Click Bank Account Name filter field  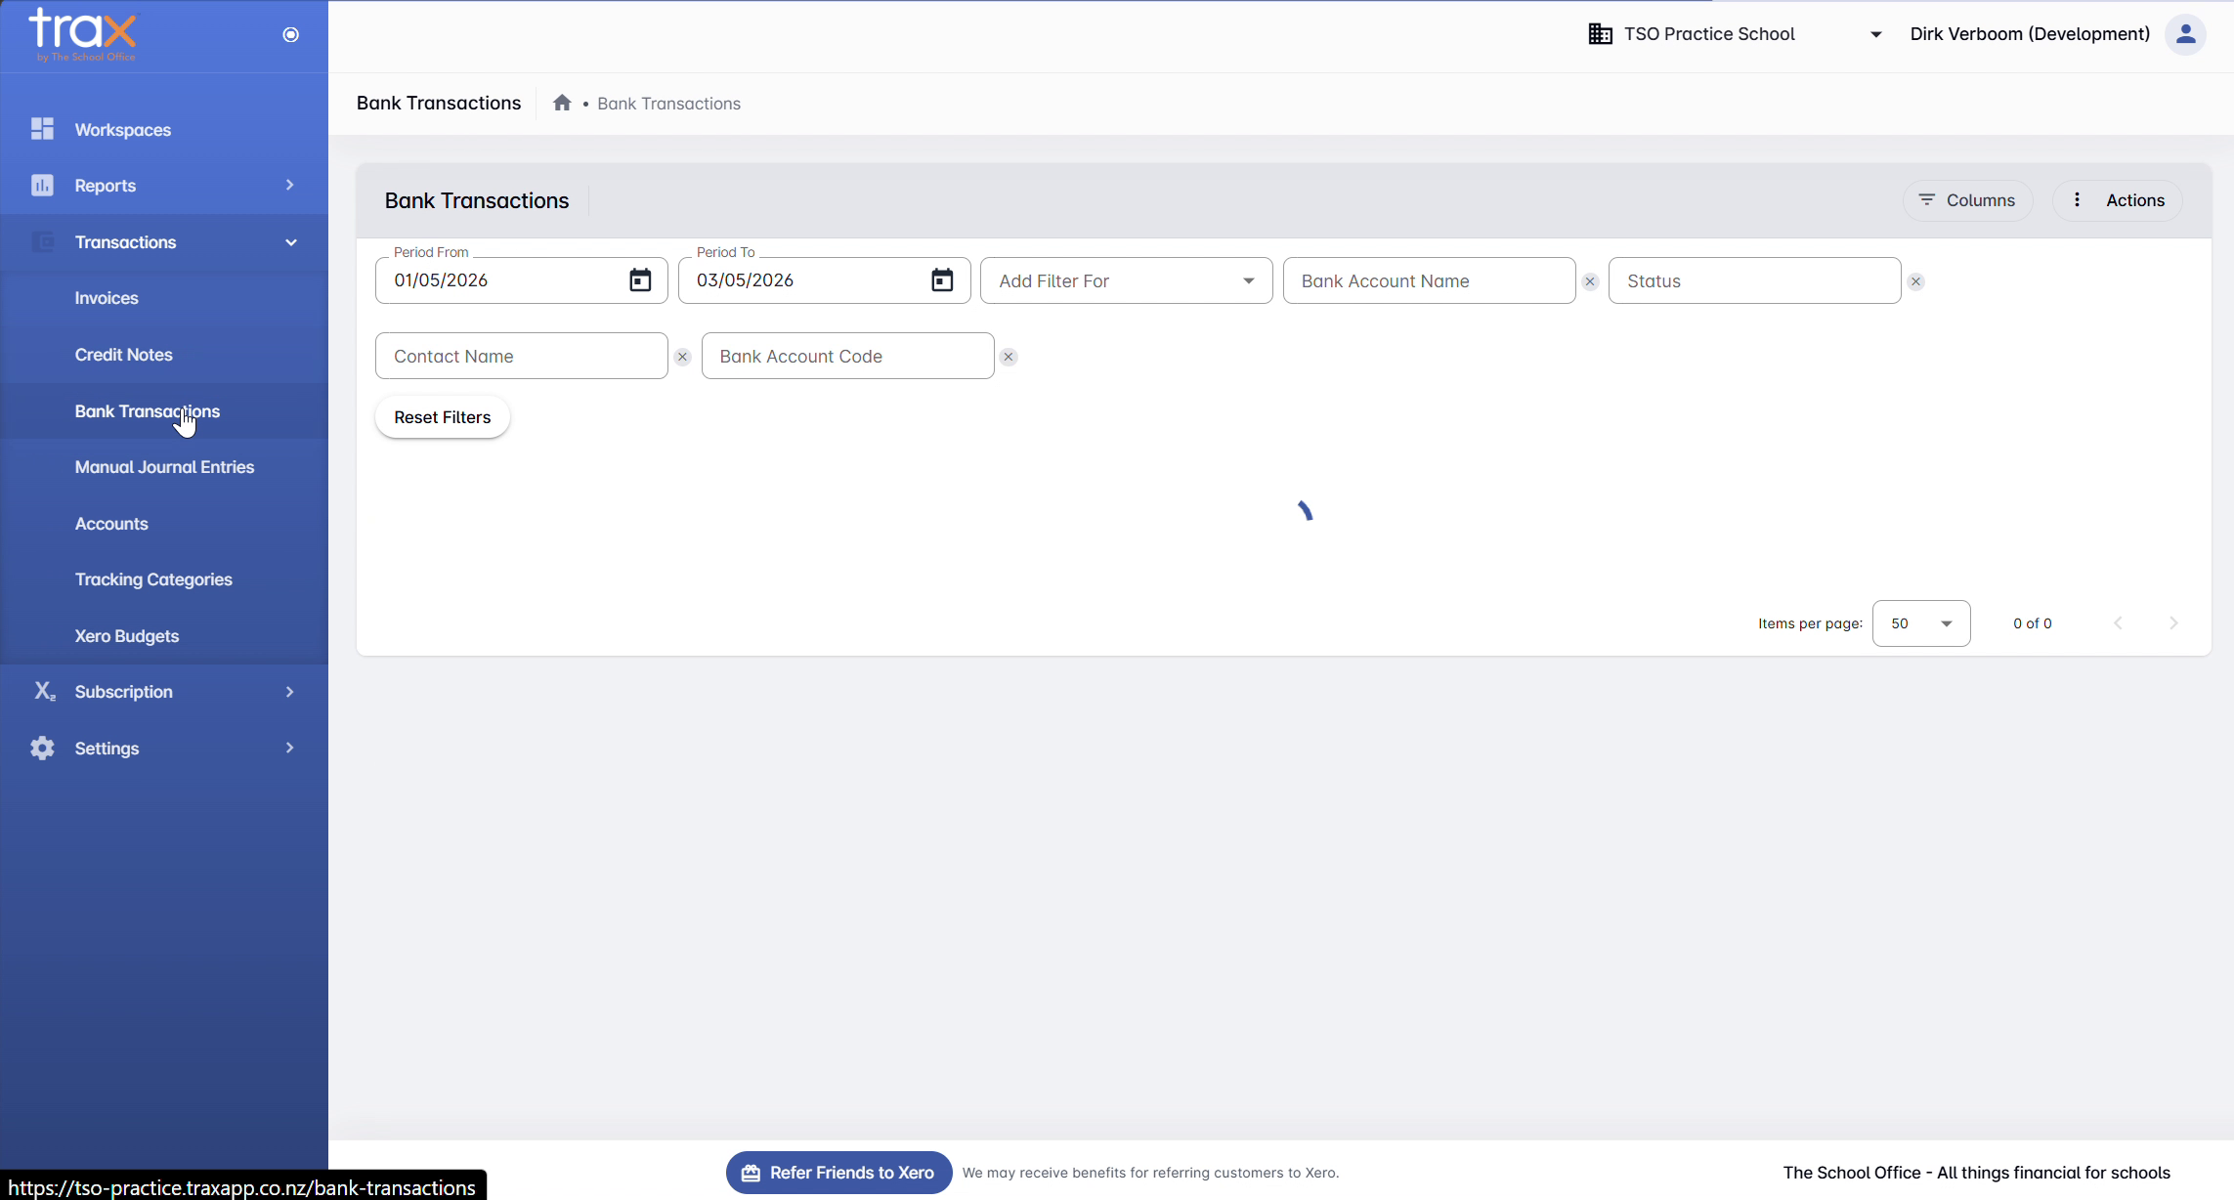pyautogui.click(x=1429, y=280)
